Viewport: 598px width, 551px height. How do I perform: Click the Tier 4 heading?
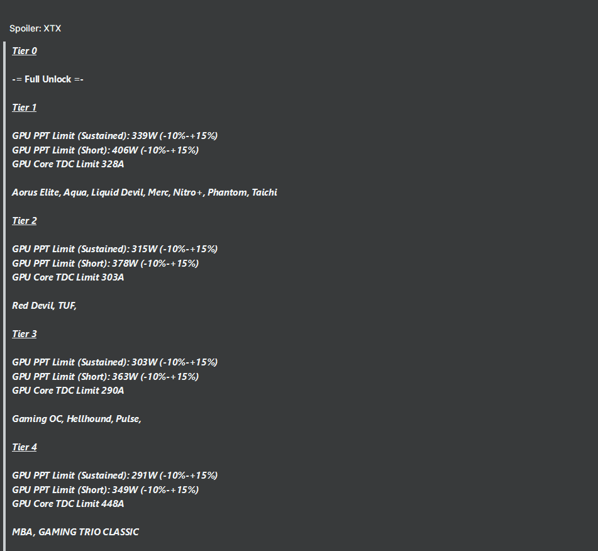tap(25, 447)
